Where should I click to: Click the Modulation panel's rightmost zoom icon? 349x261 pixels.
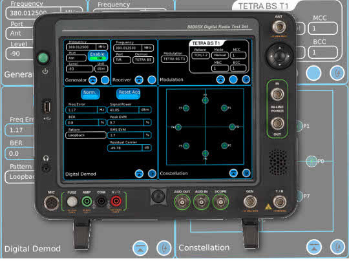[x=246, y=79]
